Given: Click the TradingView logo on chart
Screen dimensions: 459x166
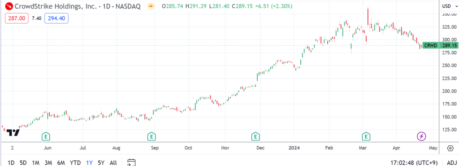Looking at the screenshot, I should click(x=13, y=133).
